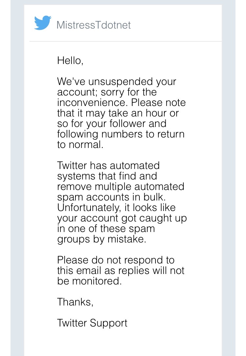Click the horizontal divider under the header
Viewport: 246px width, 356px height.
pyautogui.click(x=125, y=41)
